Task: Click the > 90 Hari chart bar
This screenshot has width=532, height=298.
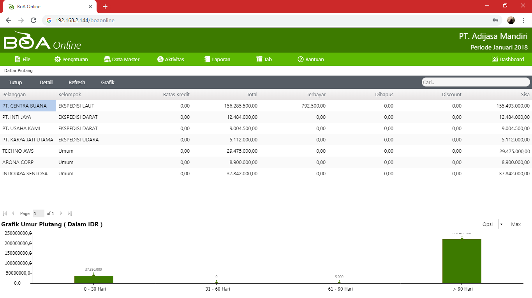Action: (x=462, y=261)
